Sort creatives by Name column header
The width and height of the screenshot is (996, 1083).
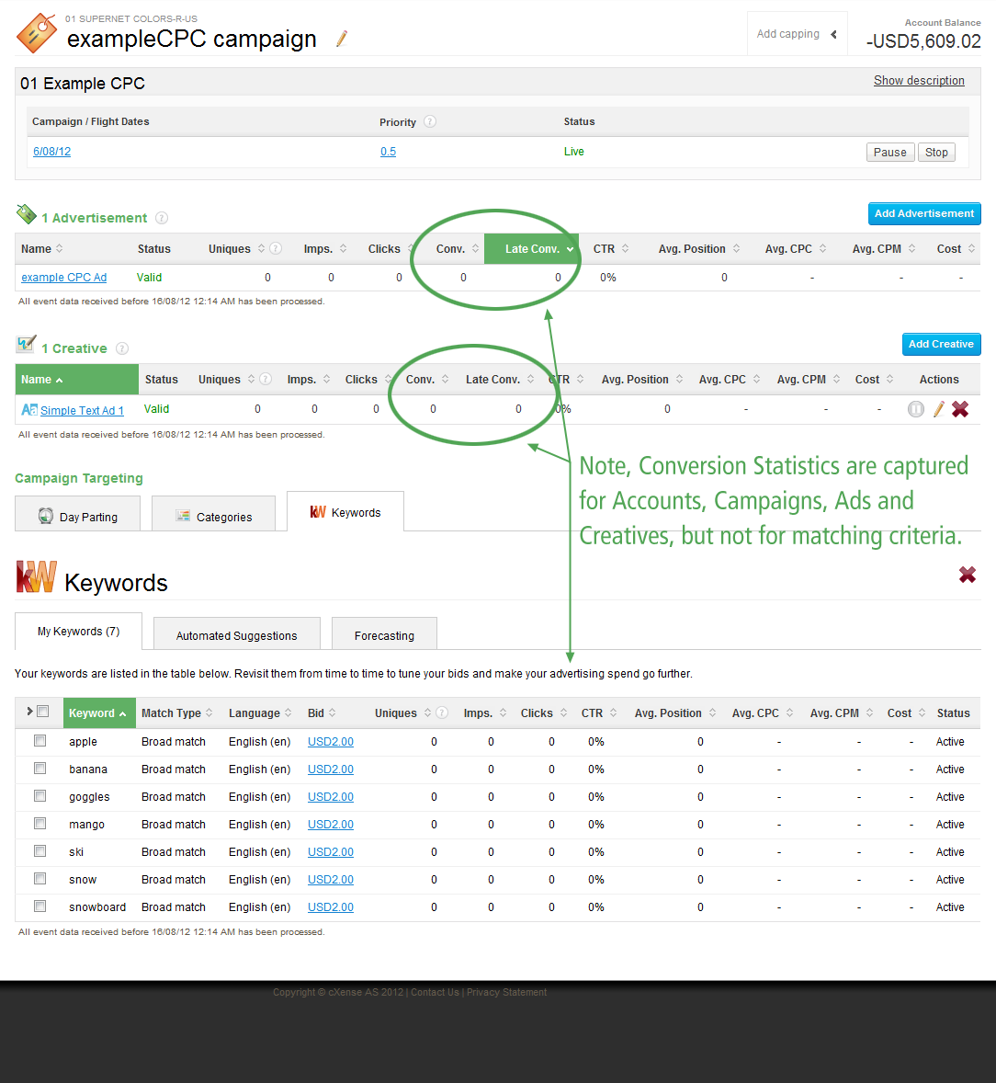coord(76,379)
